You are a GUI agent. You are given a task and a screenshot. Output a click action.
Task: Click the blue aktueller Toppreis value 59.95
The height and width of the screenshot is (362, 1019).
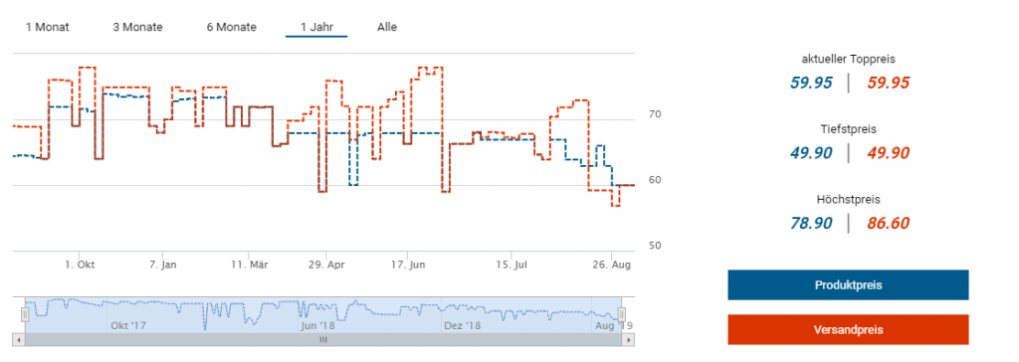click(x=811, y=83)
